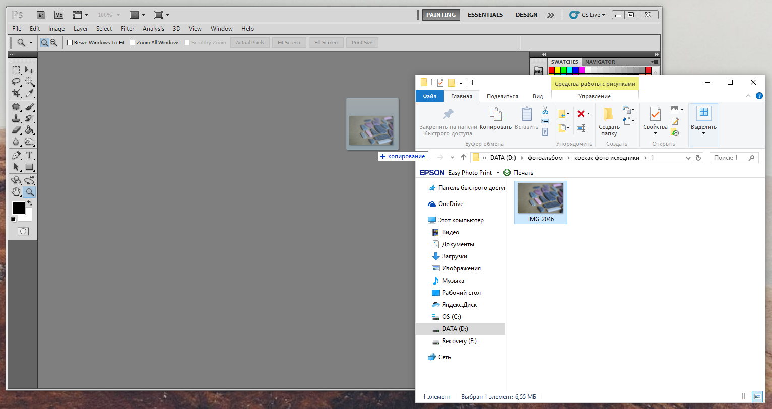Select the Rectangle shape tool
Screen dimensions: 772x409
(x=29, y=167)
